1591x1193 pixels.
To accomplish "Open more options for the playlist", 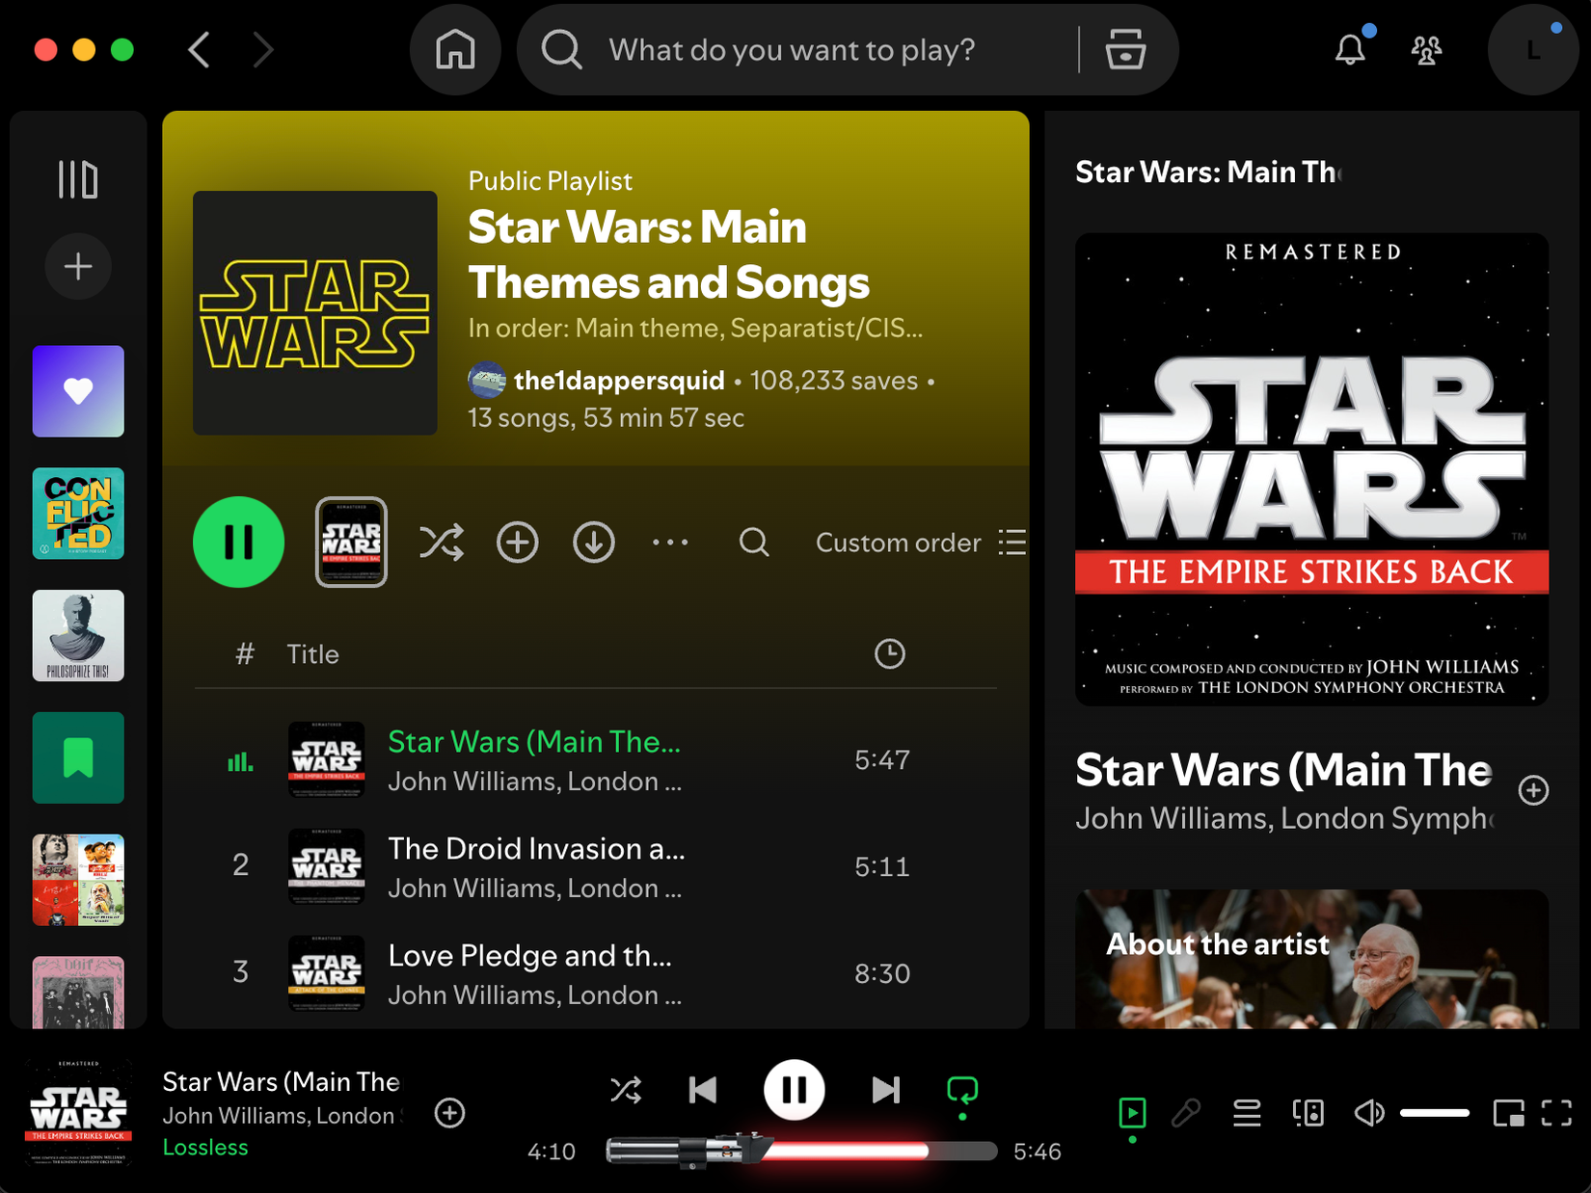I will click(670, 543).
